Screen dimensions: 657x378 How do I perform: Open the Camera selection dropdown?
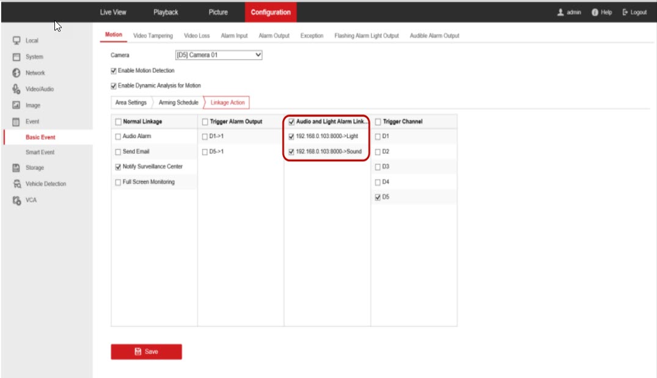click(219, 55)
